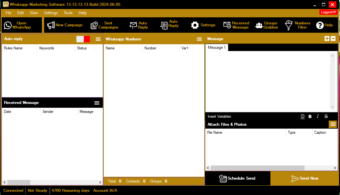The width and height of the screenshot is (340, 195).
Task: Open the Tools menu
Action: 68,13
